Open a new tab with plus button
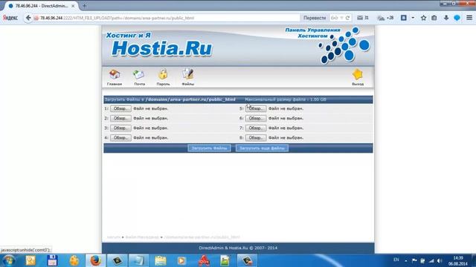The image size is (476, 267). click(84, 5)
